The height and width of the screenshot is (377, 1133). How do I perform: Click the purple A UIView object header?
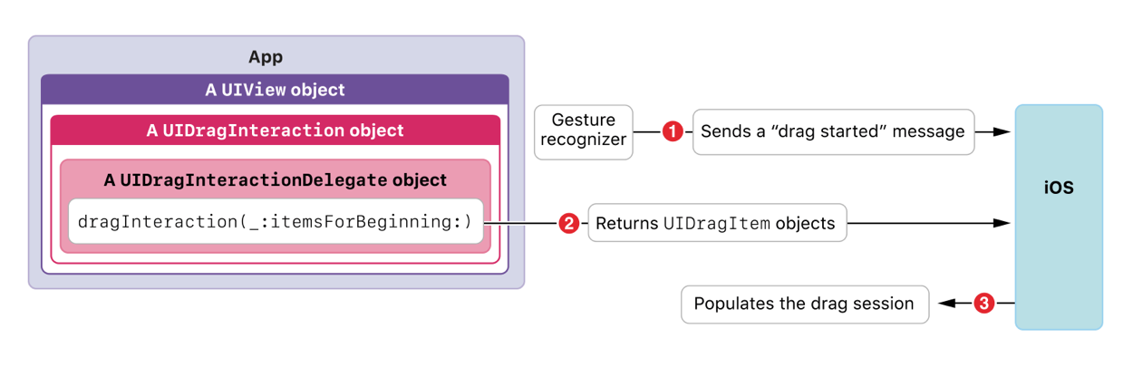tap(276, 90)
